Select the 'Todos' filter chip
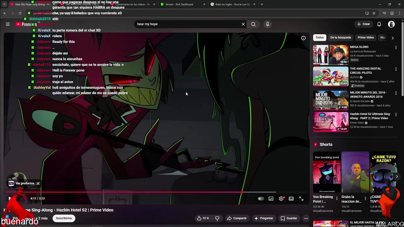Screen dimensions: 404x227 click(320, 38)
